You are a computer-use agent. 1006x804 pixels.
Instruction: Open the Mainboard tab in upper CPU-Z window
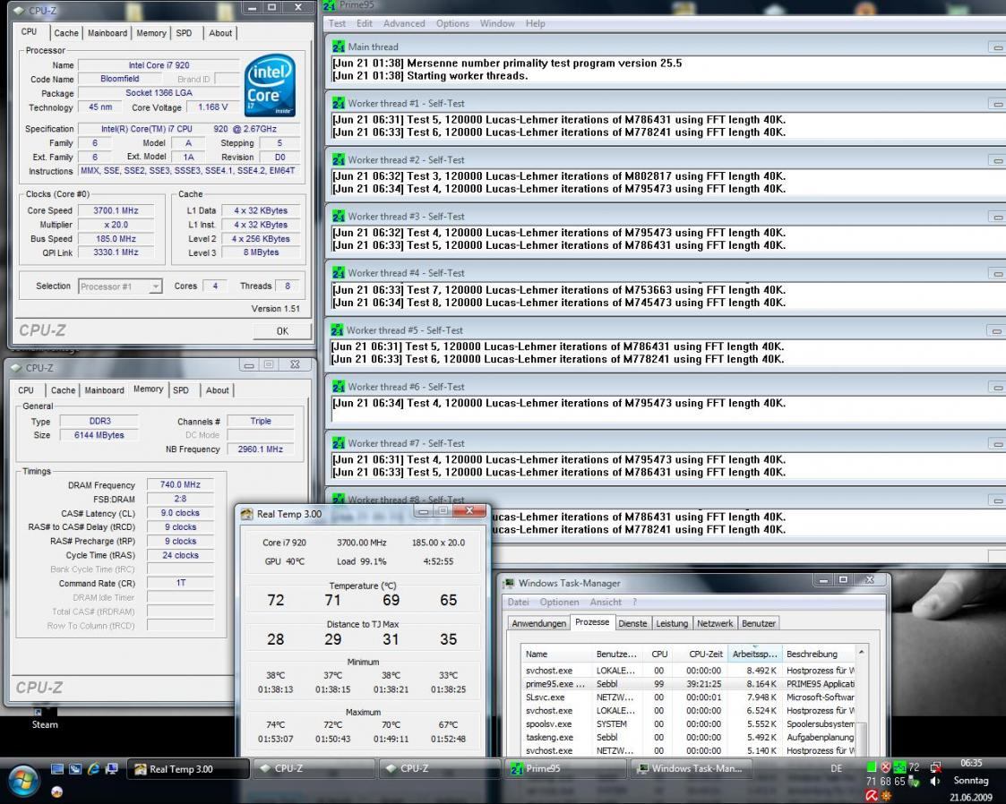[107, 33]
